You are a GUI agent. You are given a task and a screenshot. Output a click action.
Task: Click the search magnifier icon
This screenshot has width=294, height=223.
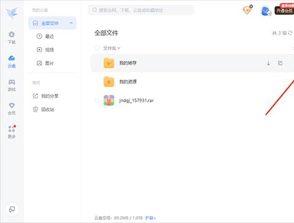tap(94, 10)
